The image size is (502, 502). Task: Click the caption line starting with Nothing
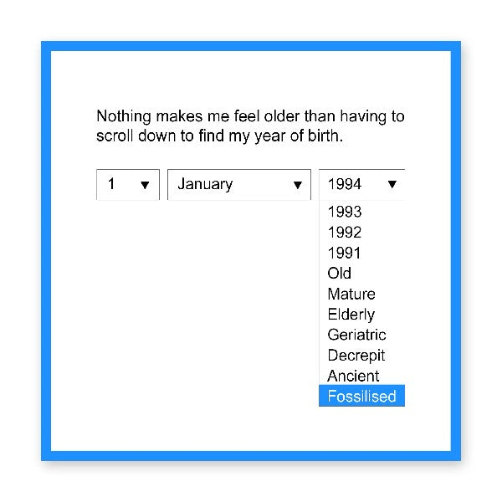click(250, 116)
